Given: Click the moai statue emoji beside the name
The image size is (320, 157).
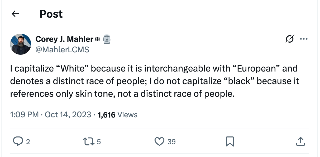Looking at the screenshot, I should (106, 39).
